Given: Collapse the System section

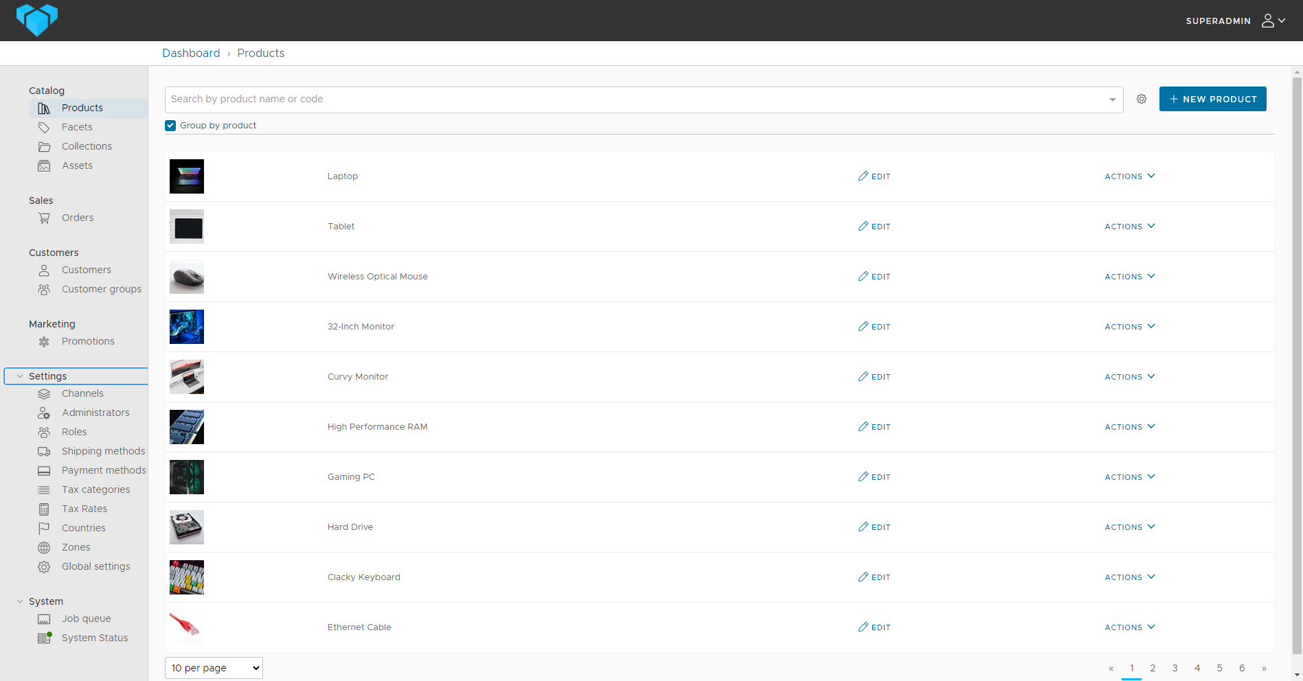Looking at the screenshot, I should [19, 601].
